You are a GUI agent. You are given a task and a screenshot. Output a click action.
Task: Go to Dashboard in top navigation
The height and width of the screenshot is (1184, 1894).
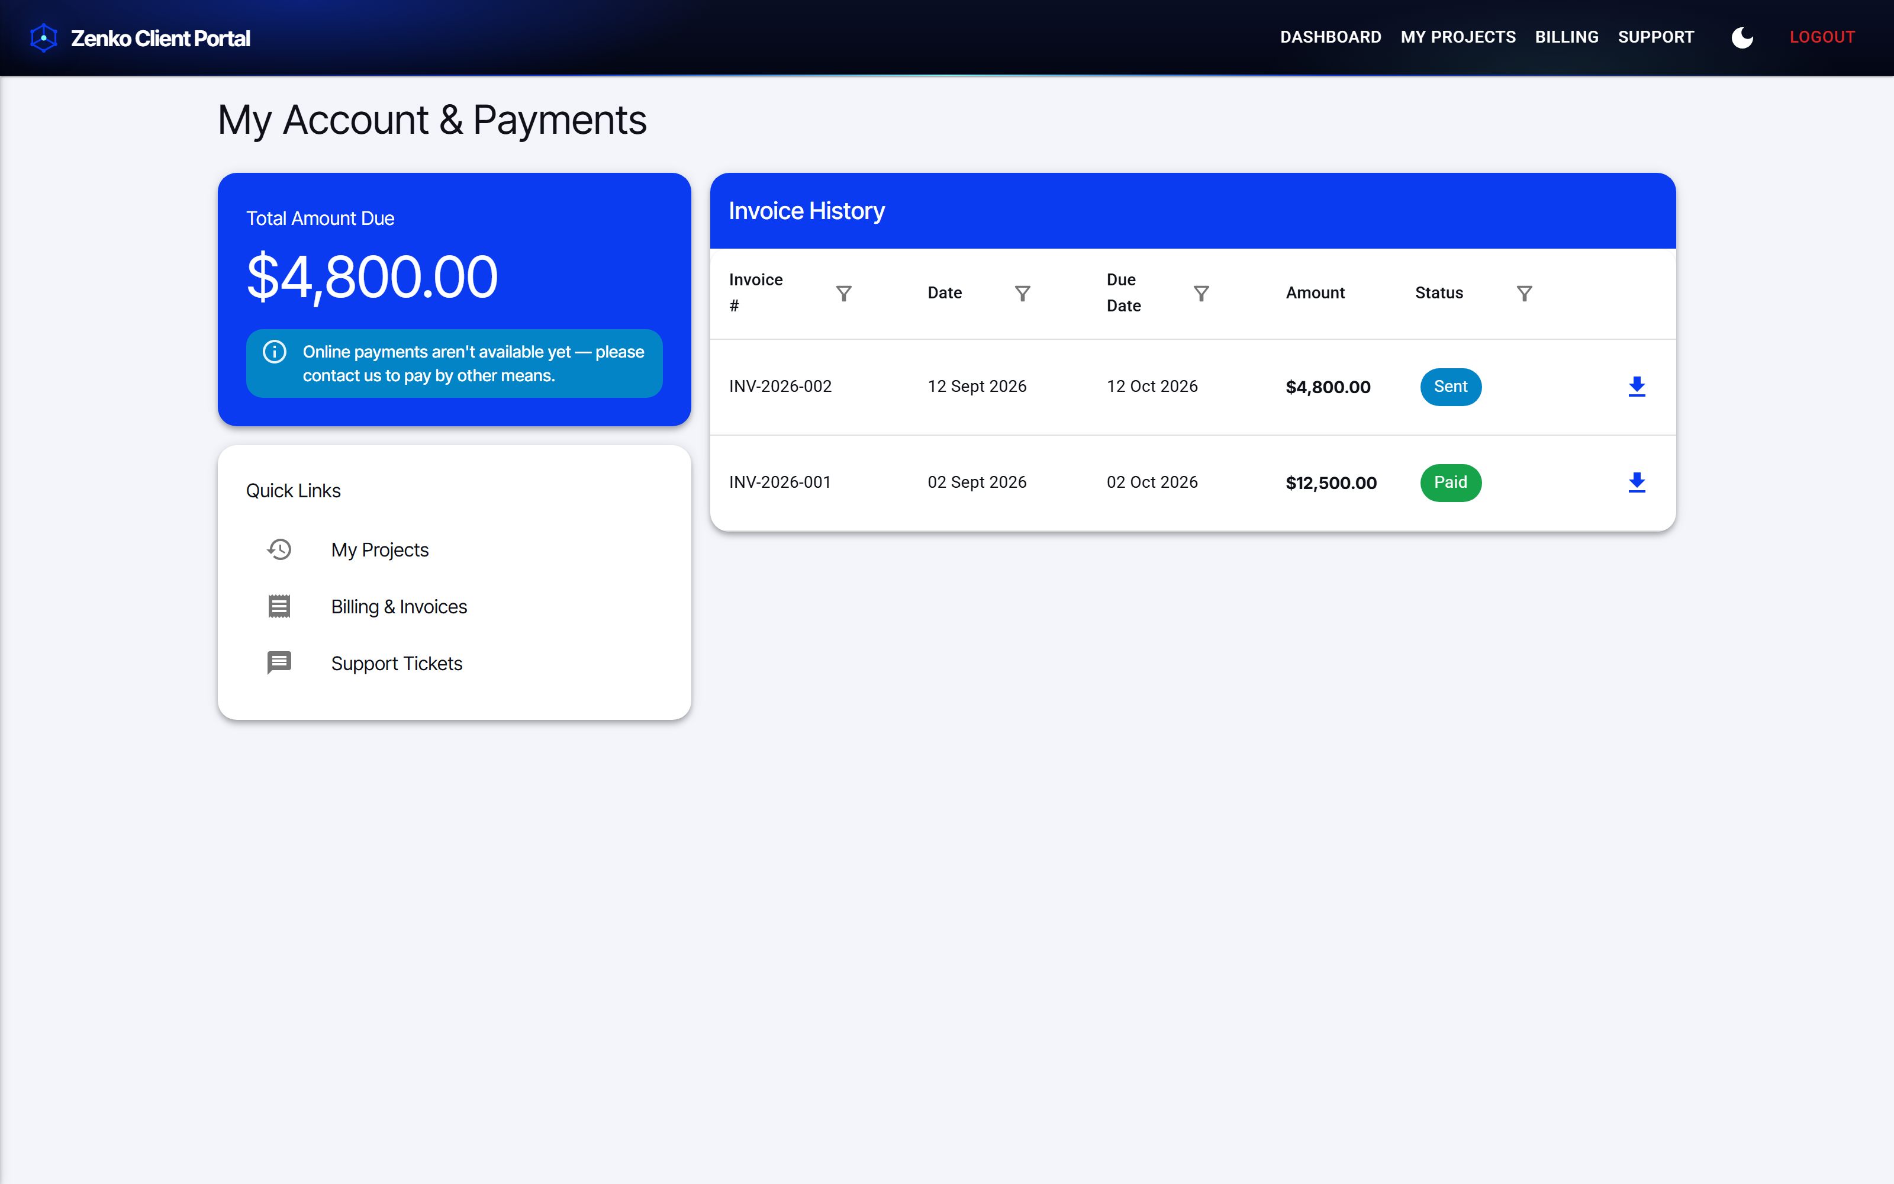1331,37
